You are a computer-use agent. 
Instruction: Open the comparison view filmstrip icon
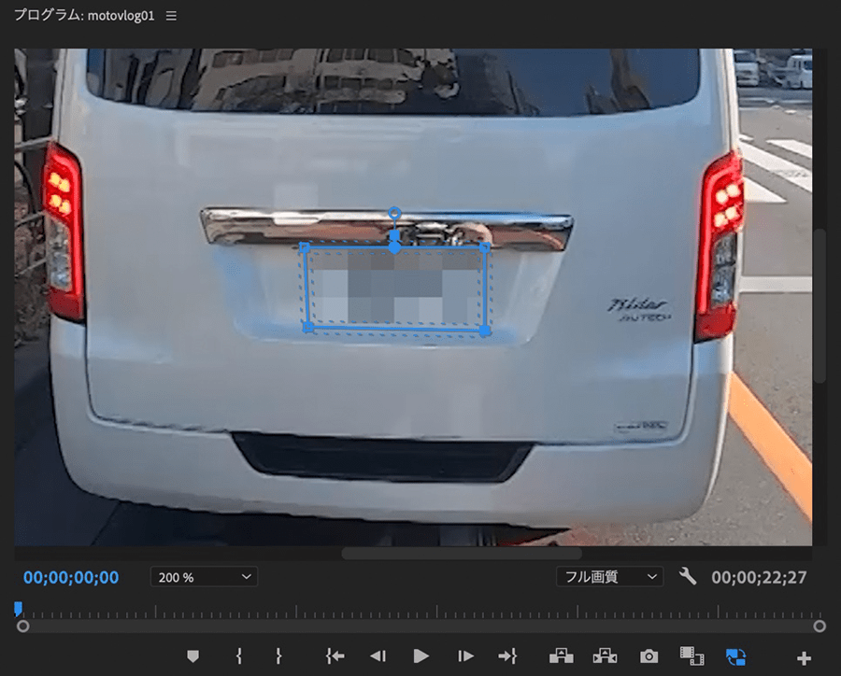(691, 656)
